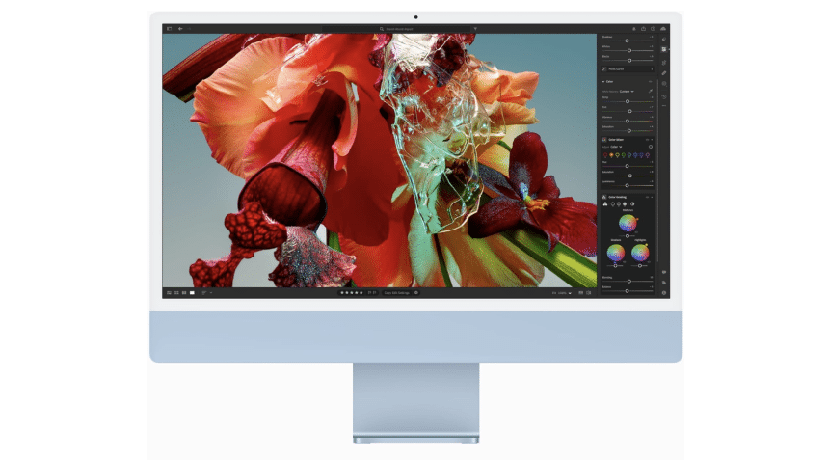Collapse the Color section triangle
The width and height of the screenshot is (829, 460).
point(603,81)
